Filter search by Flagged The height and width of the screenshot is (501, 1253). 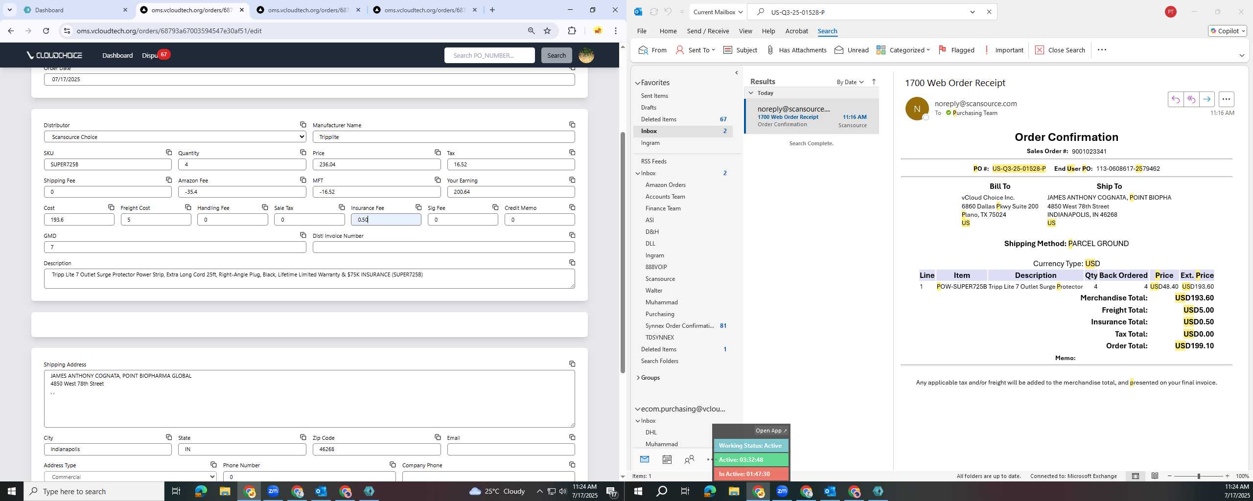956,50
